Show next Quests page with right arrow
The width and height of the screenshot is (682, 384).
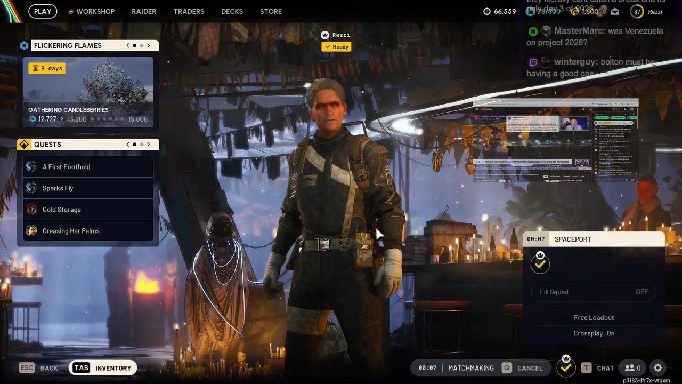149,145
